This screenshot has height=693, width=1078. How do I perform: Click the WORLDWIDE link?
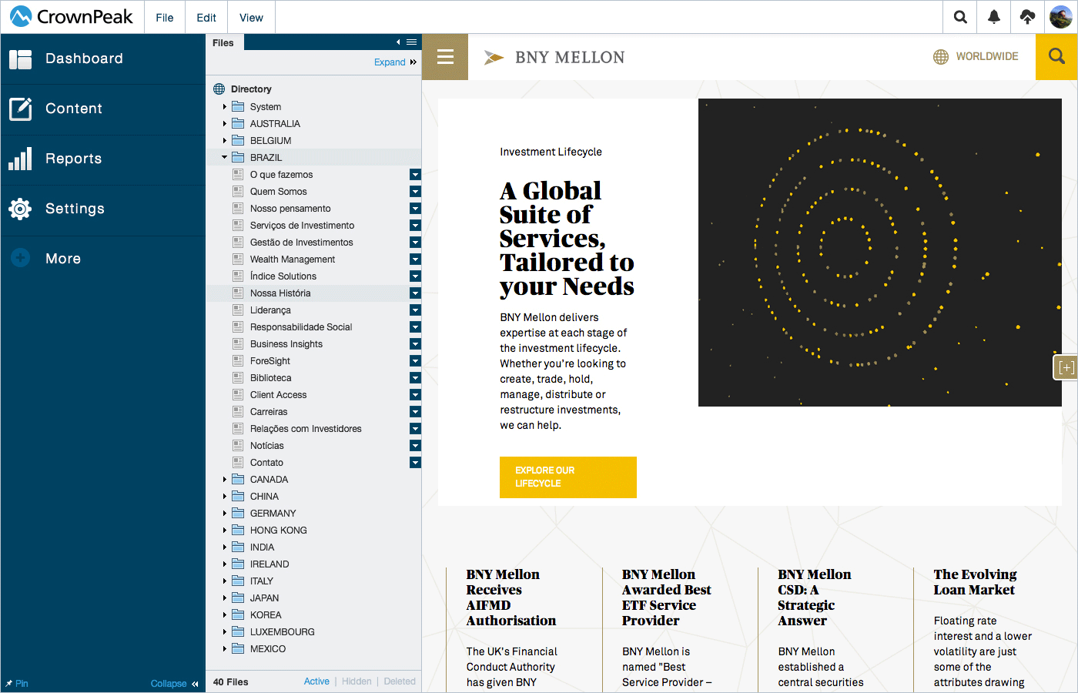[x=987, y=56]
